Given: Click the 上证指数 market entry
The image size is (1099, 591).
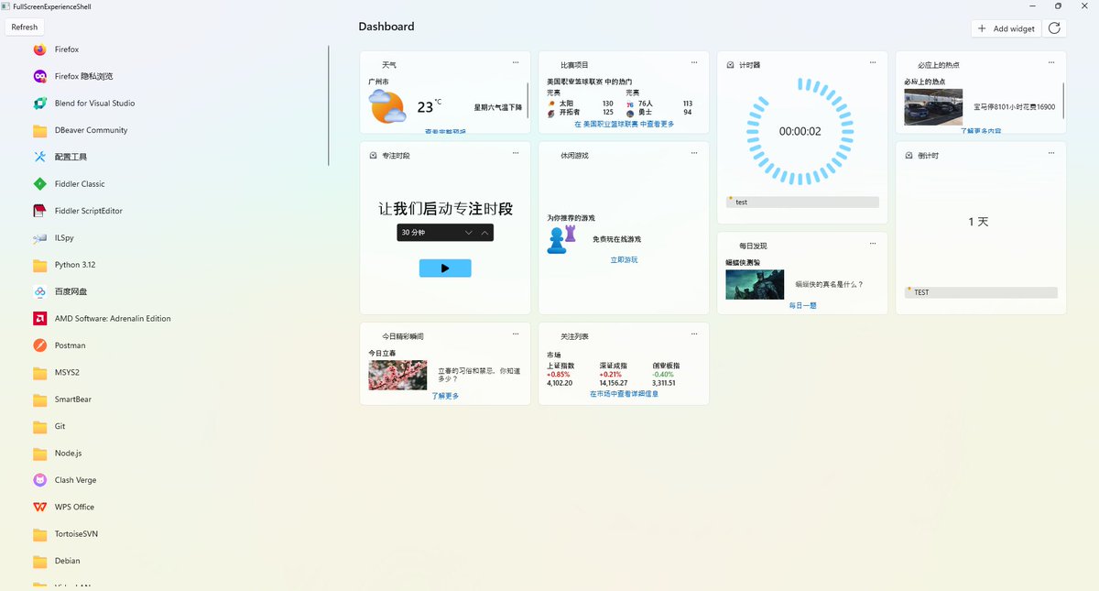Looking at the screenshot, I should click(x=560, y=374).
